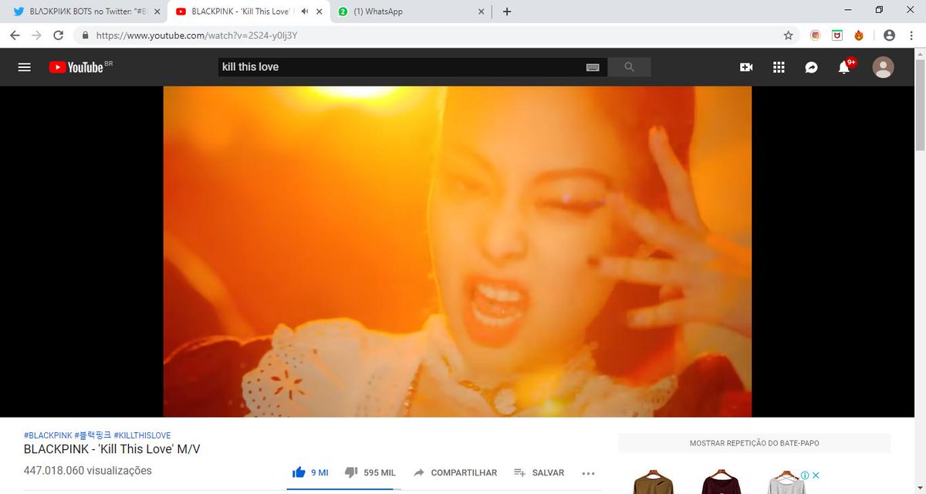Open the create video camera icon
Screen dimensions: 926x494
(746, 67)
